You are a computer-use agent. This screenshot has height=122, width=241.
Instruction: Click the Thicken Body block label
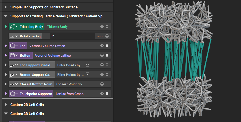tap(57, 26)
